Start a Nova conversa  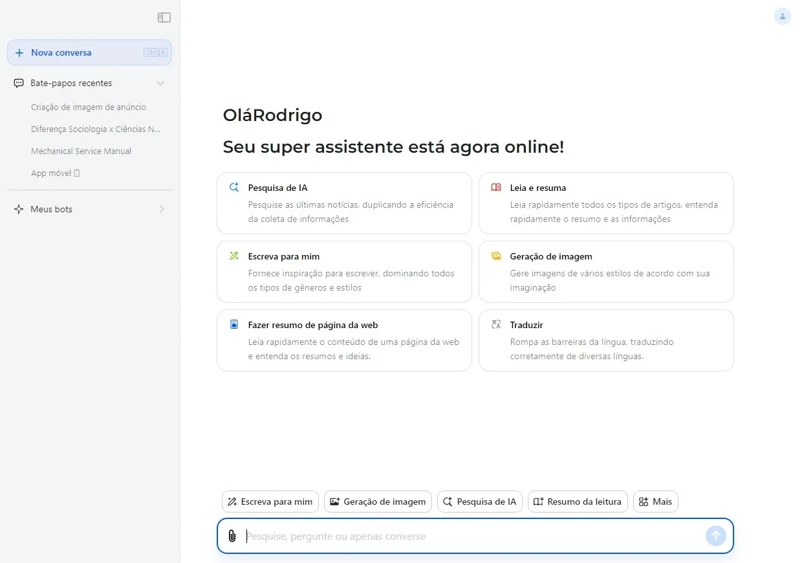[89, 52]
